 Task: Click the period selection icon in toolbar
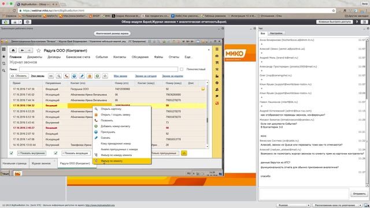51,76
